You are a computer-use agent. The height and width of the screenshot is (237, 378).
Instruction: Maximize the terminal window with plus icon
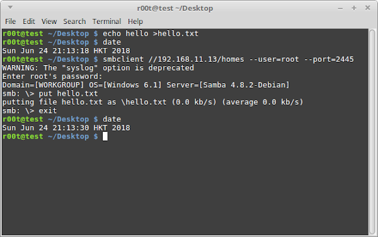pos(354,8)
